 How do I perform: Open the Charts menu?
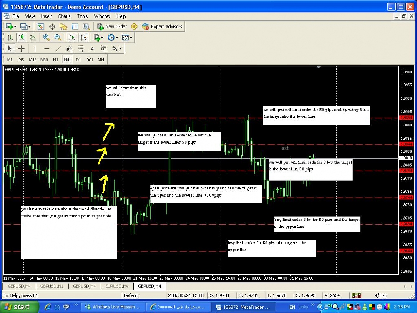[x=64, y=16]
